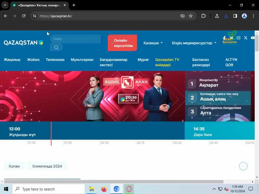This screenshot has width=259, height=194.
Task: Click the QAZAQSTAN site logo
Action: point(23,43)
